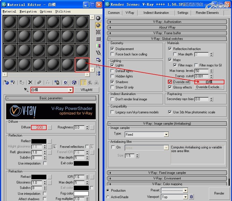
Task: Click the Put Material to Library icon
Action: tap(57, 83)
